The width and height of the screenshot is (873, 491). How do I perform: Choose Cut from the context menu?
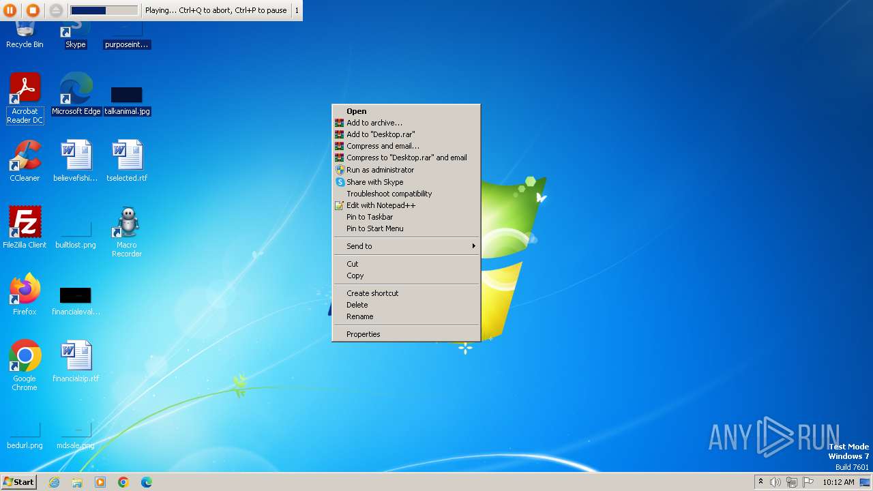(406, 264)
